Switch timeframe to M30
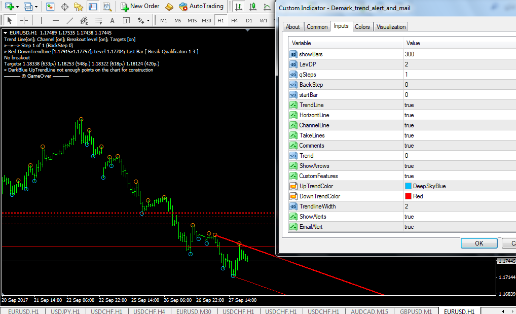The width and height of the screenshot is (516, 314). [206, 20]
